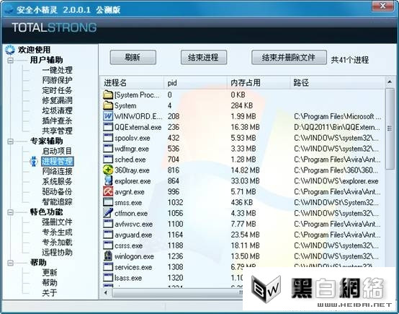
Task: Sort by 内存占用 column header
Action: tap(259, 82)
